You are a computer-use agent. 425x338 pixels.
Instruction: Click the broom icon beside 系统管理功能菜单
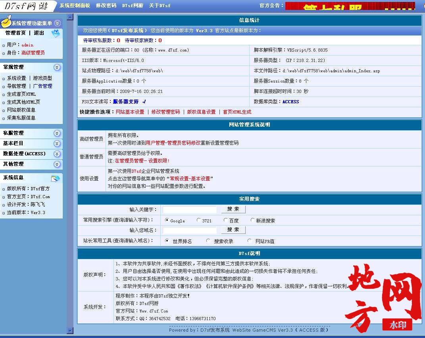click(x=6, y=22)
